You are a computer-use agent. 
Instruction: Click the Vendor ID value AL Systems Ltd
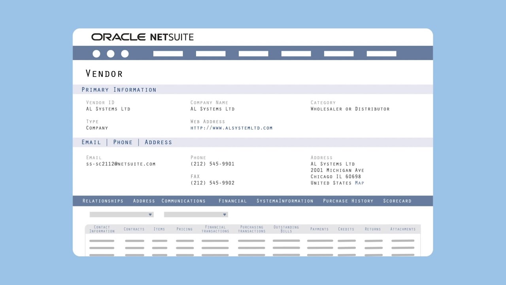(108, 109)
